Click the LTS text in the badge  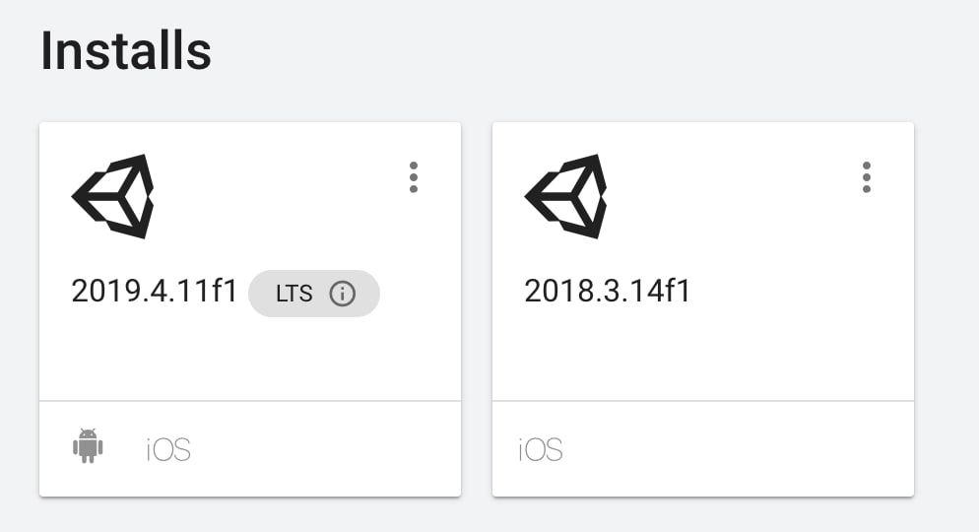294,294
